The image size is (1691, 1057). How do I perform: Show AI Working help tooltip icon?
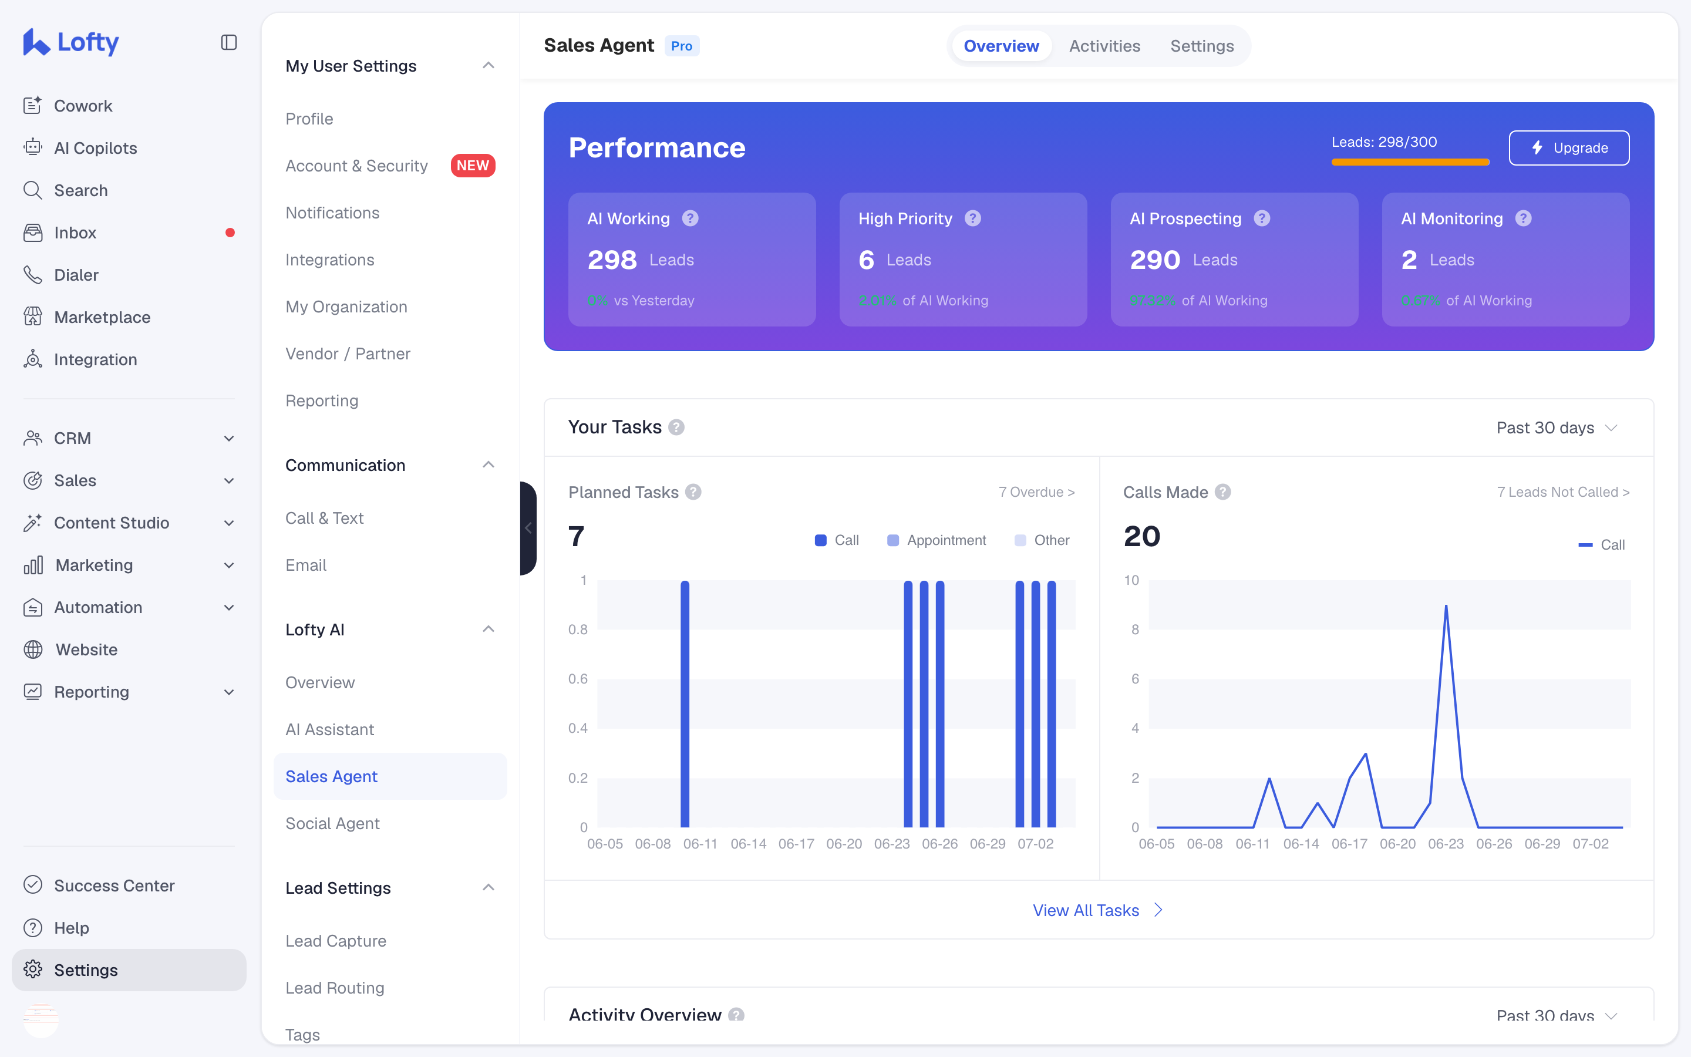coord(690,218)
